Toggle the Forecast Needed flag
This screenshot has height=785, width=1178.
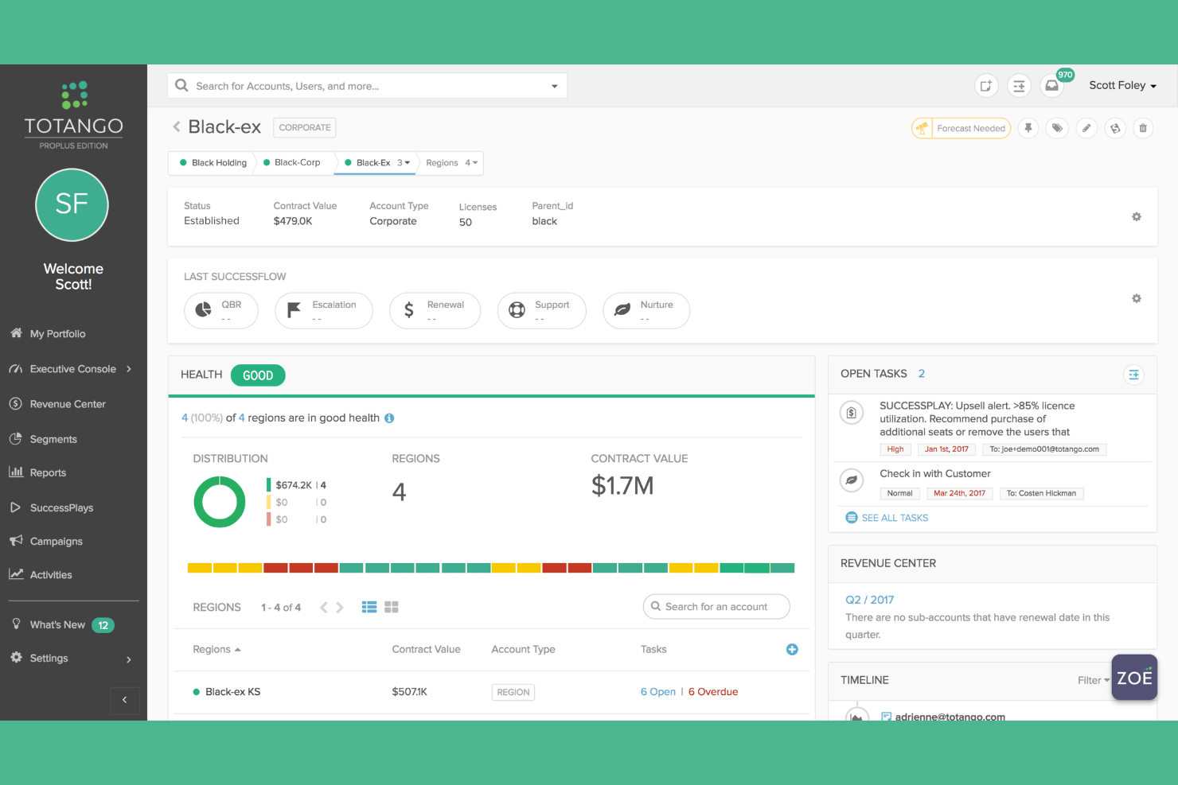[x=961, y=128]
